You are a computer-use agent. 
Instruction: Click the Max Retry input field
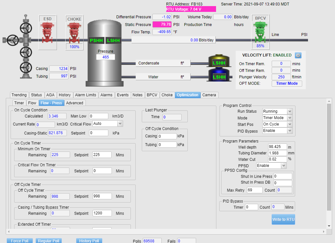(x=255, y=190)
